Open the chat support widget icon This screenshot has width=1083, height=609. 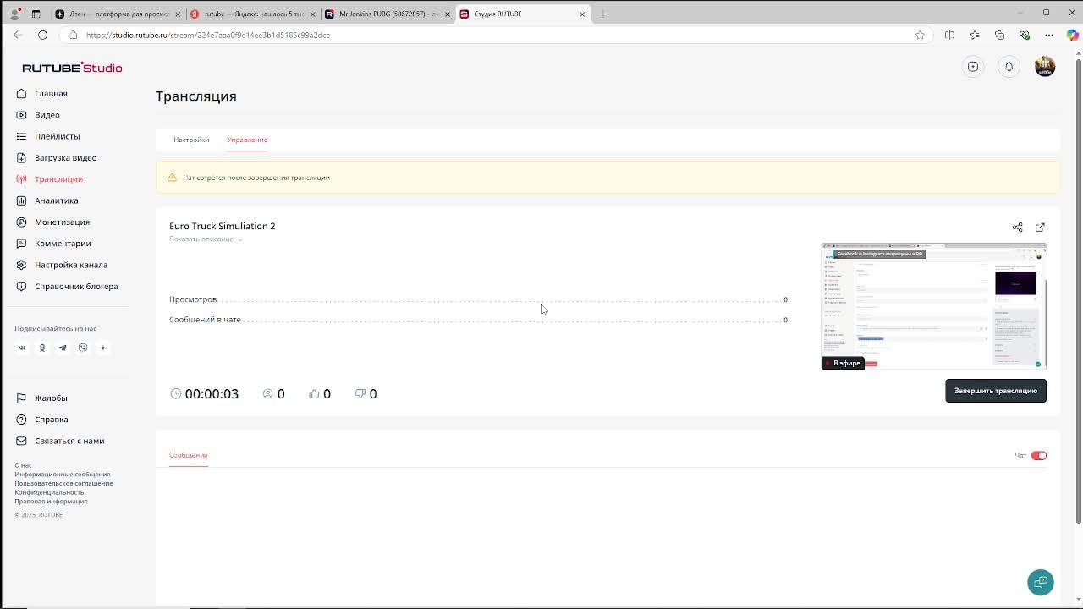tap(1041, 582)
